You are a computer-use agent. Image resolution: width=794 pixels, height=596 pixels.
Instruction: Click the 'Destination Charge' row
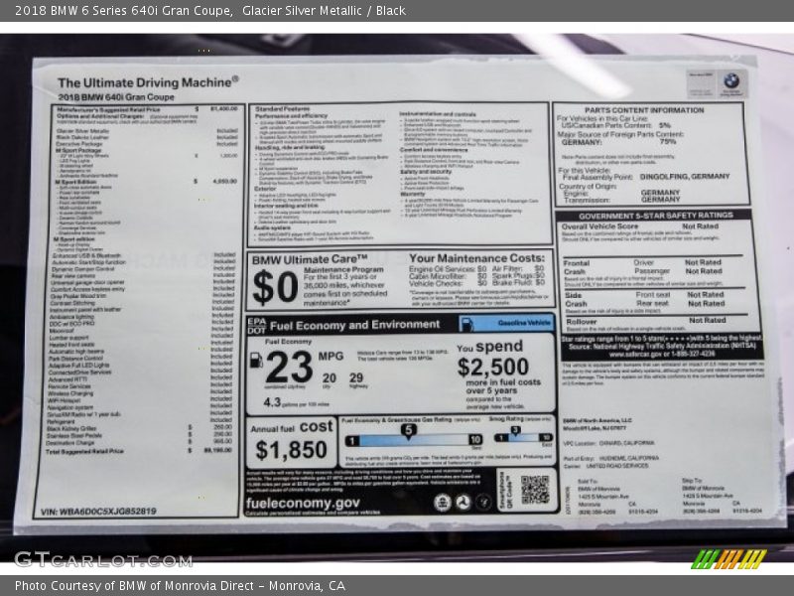pyautogui.click(x=139, y=442)
